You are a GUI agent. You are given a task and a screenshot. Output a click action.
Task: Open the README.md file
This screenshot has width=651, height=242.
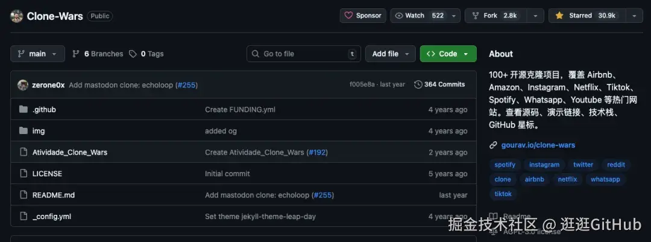(x=54, y=195)
